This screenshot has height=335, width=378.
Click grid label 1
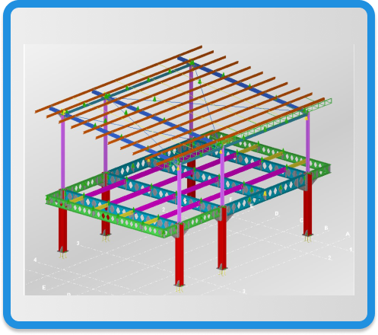point(351,250)
